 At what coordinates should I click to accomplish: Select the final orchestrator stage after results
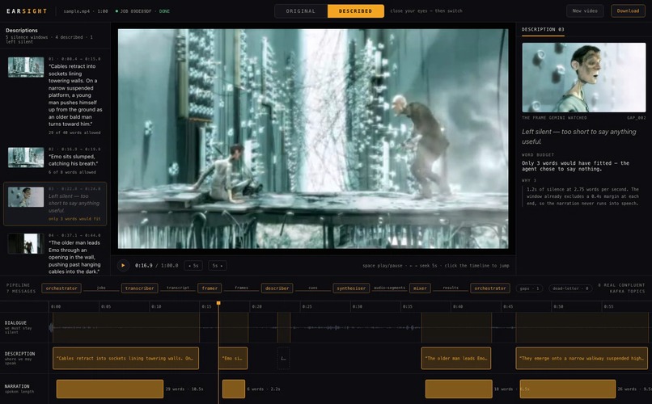(490, 288)
